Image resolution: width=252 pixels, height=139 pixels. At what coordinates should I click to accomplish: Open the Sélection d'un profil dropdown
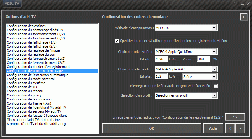click(186, 95)
